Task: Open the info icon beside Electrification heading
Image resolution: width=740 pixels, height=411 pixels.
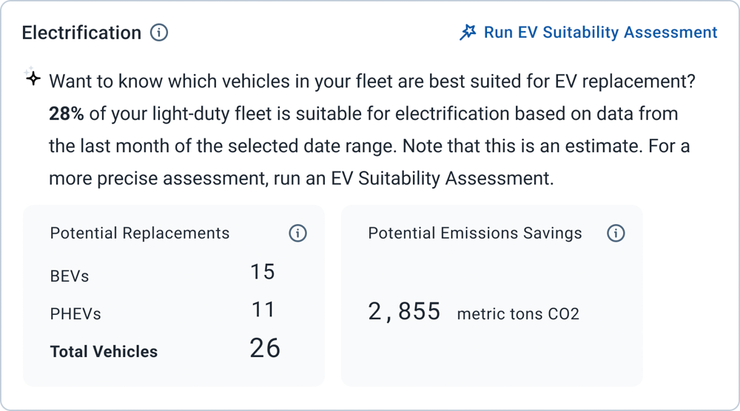Action: pos(159,33)
